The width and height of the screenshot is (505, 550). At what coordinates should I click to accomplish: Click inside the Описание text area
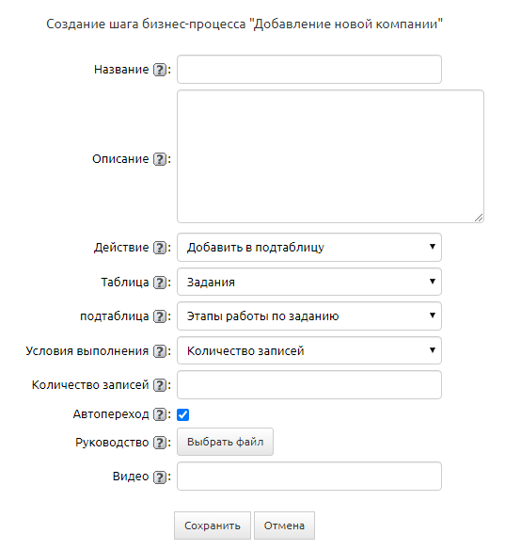click(331, 156)
